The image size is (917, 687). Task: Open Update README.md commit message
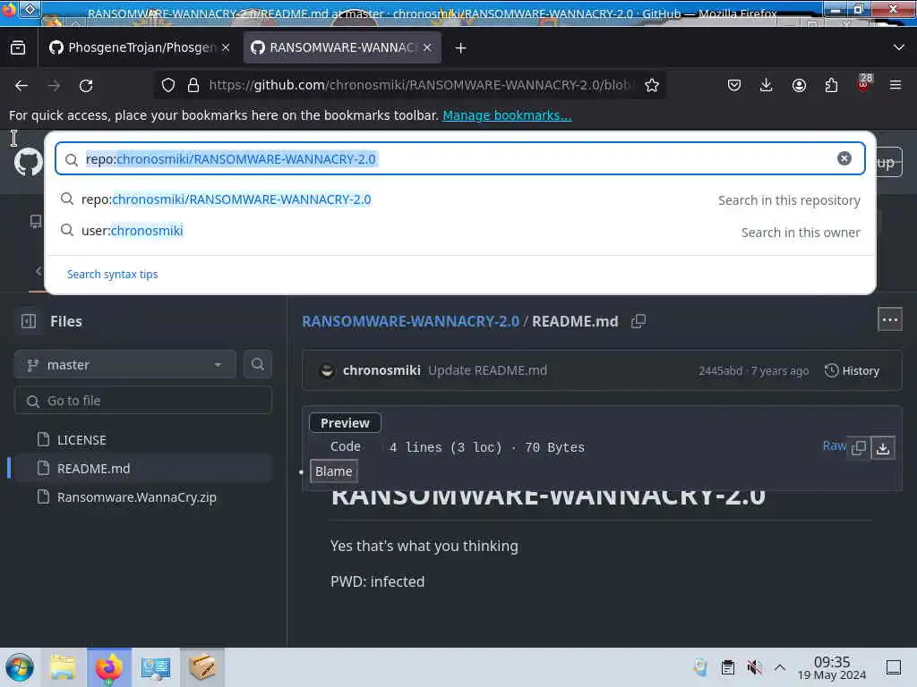(487, 370)
